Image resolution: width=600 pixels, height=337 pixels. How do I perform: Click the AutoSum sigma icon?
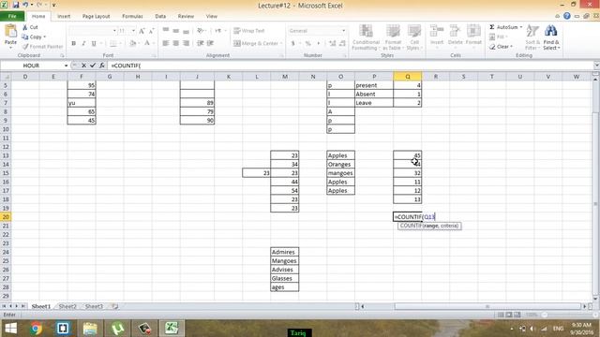coord(492,27)
